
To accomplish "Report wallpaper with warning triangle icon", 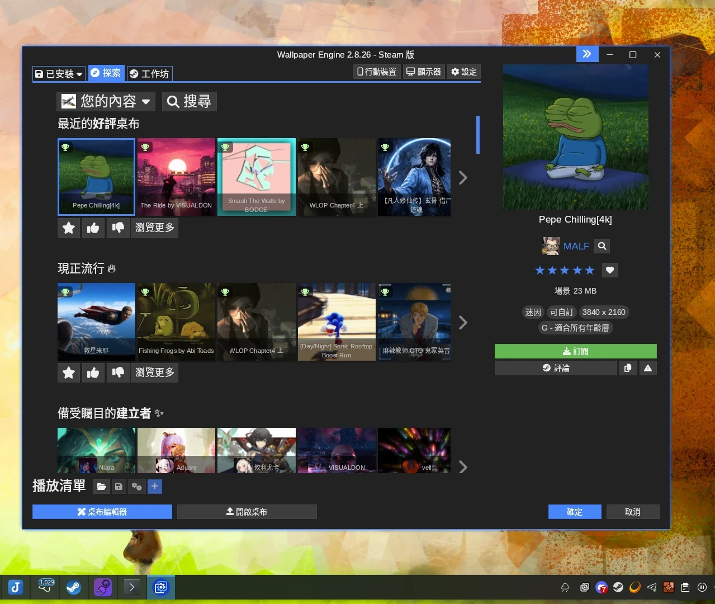I will coord(648,368).
